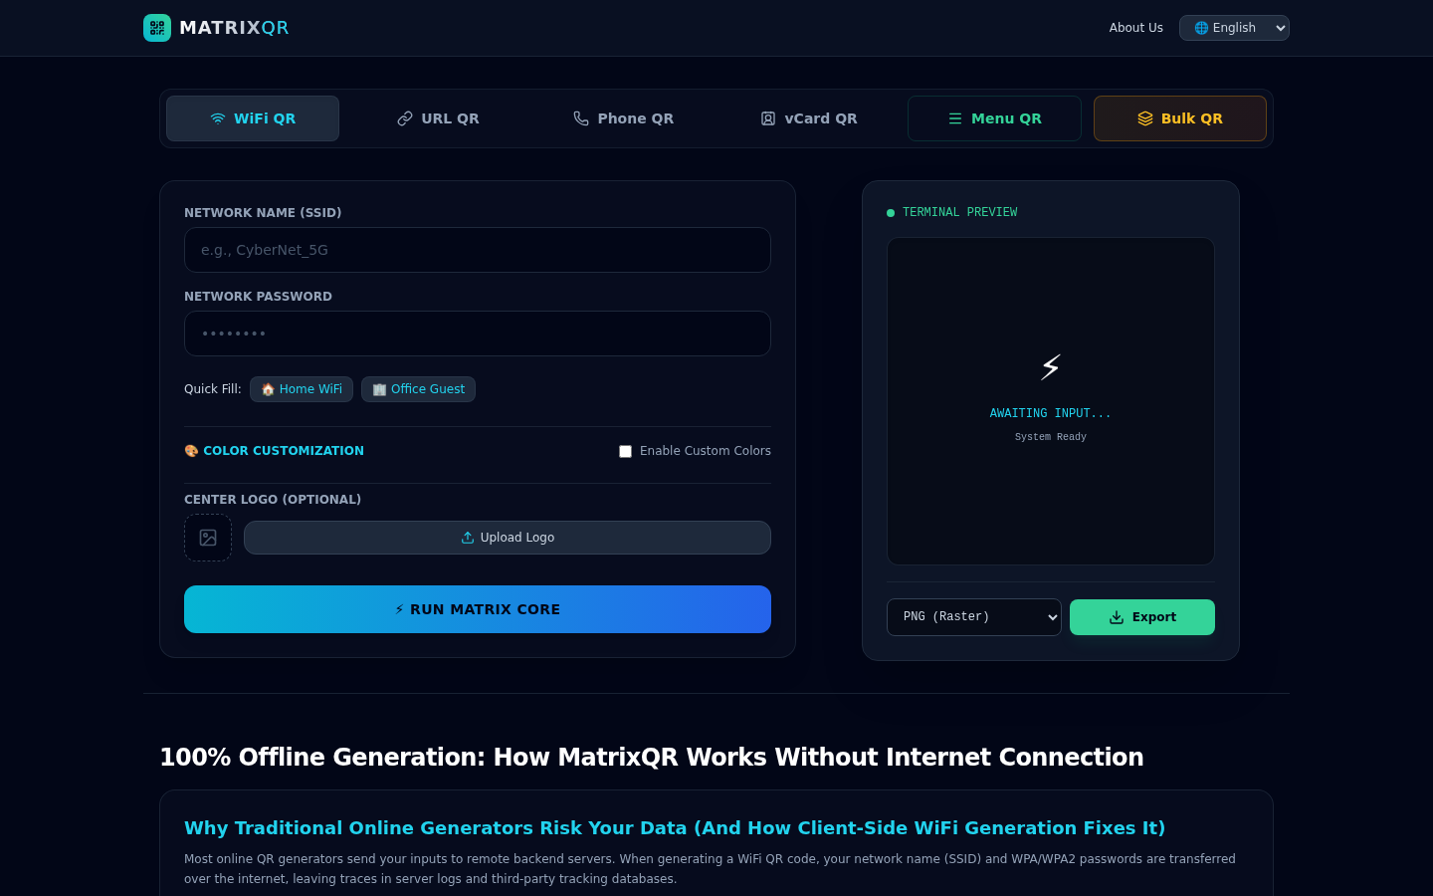The image size is (1433, 896).
Task: Click the hamburger icon in the Menu QR tab
Action: (x=955, y=118)
